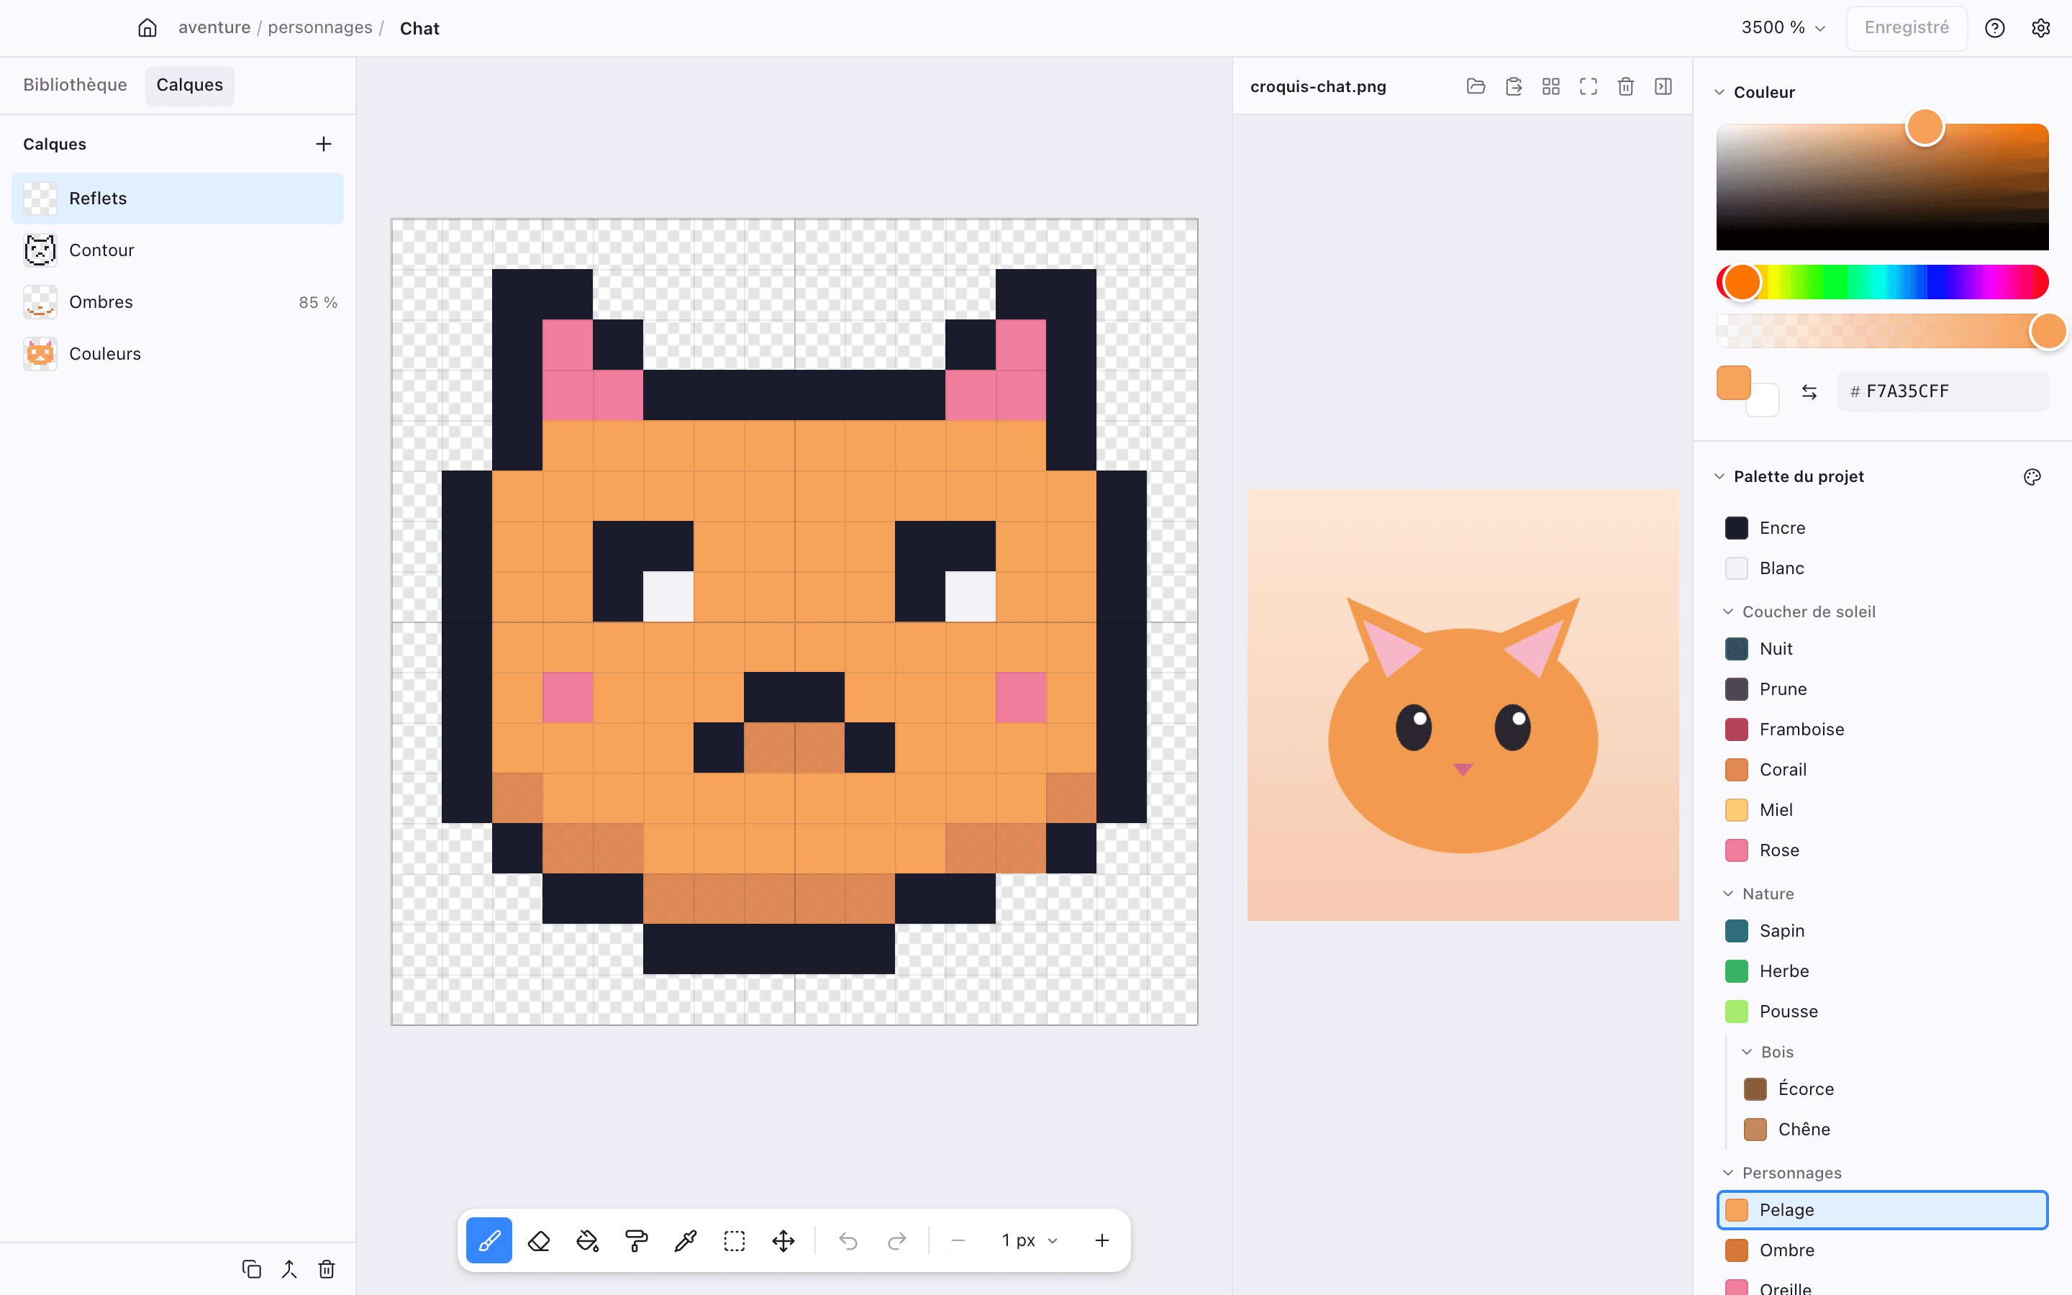The height and width of the screenshot is (1295, 2072).
Task: Duplicate the selected layer
Action: pos(252,1268)
